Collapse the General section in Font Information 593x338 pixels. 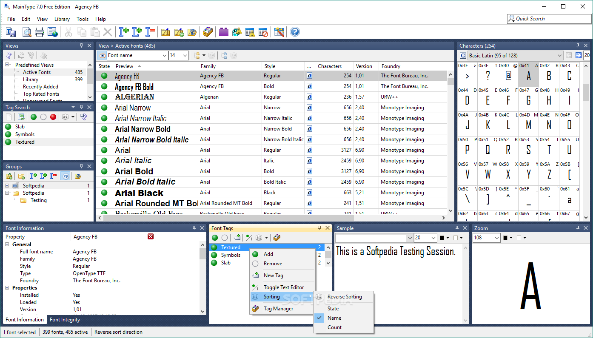click(x=7, y=244)
